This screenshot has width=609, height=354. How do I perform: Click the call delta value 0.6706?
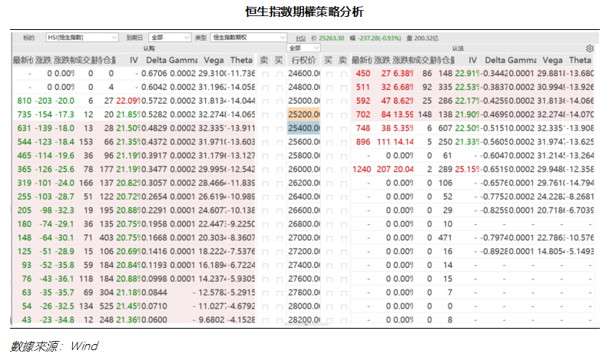pos(154,74)
